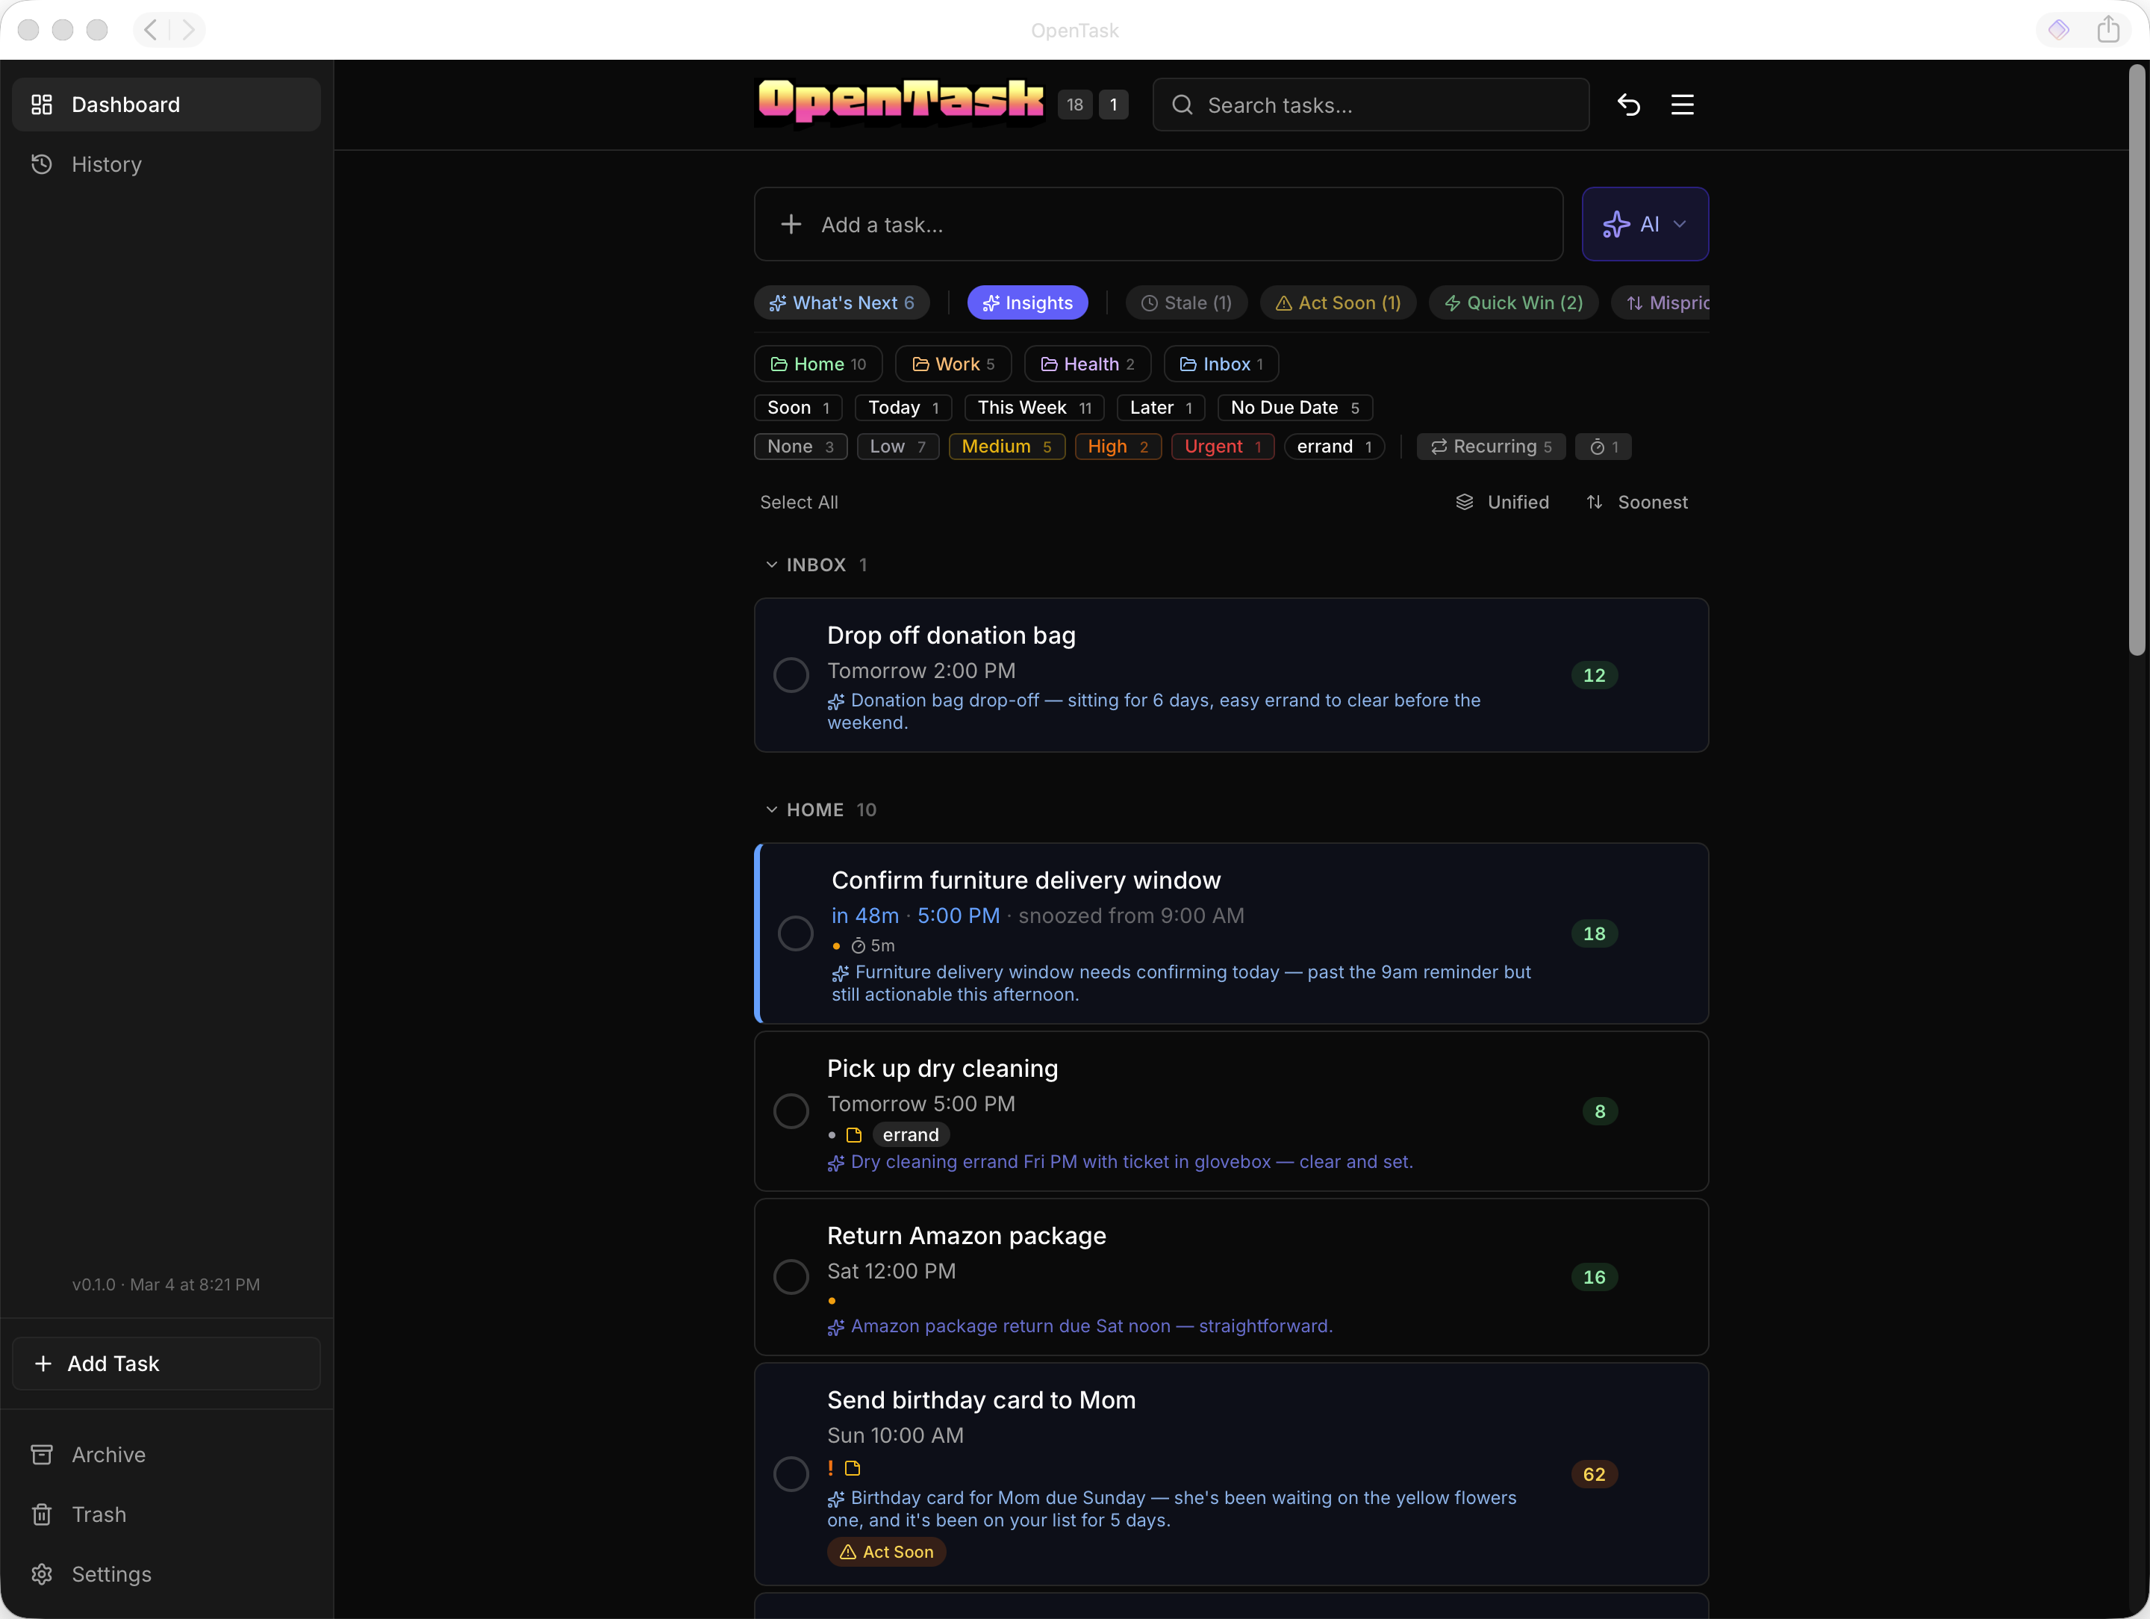This screenshot has height=1619, width=2150.
Task: Open the hamburger menu icon
Action: pyautogui.click(x=1681, y=105)
